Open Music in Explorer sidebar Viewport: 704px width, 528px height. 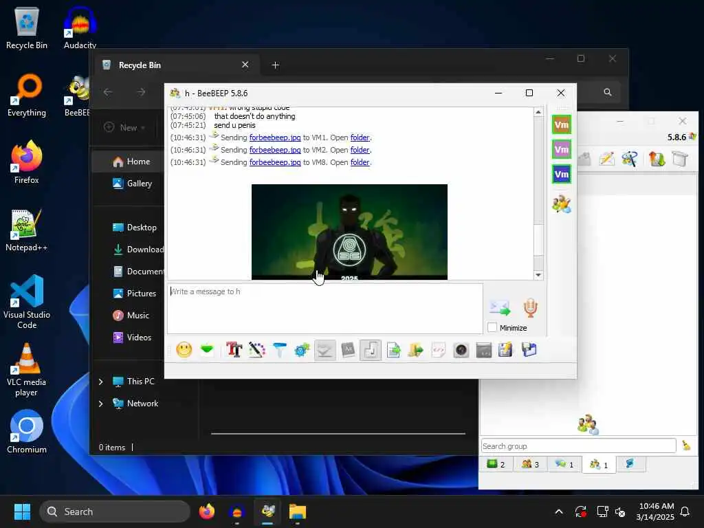point(130,315)
